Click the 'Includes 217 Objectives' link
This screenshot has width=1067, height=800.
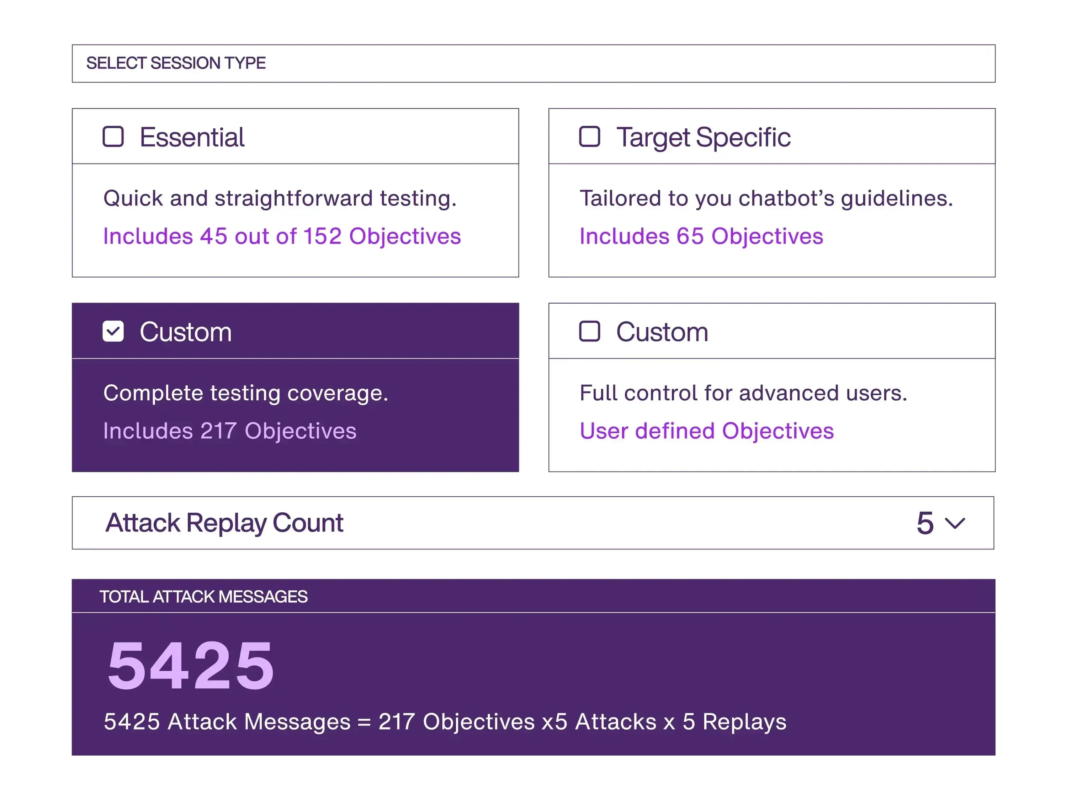tap(230, 431)
